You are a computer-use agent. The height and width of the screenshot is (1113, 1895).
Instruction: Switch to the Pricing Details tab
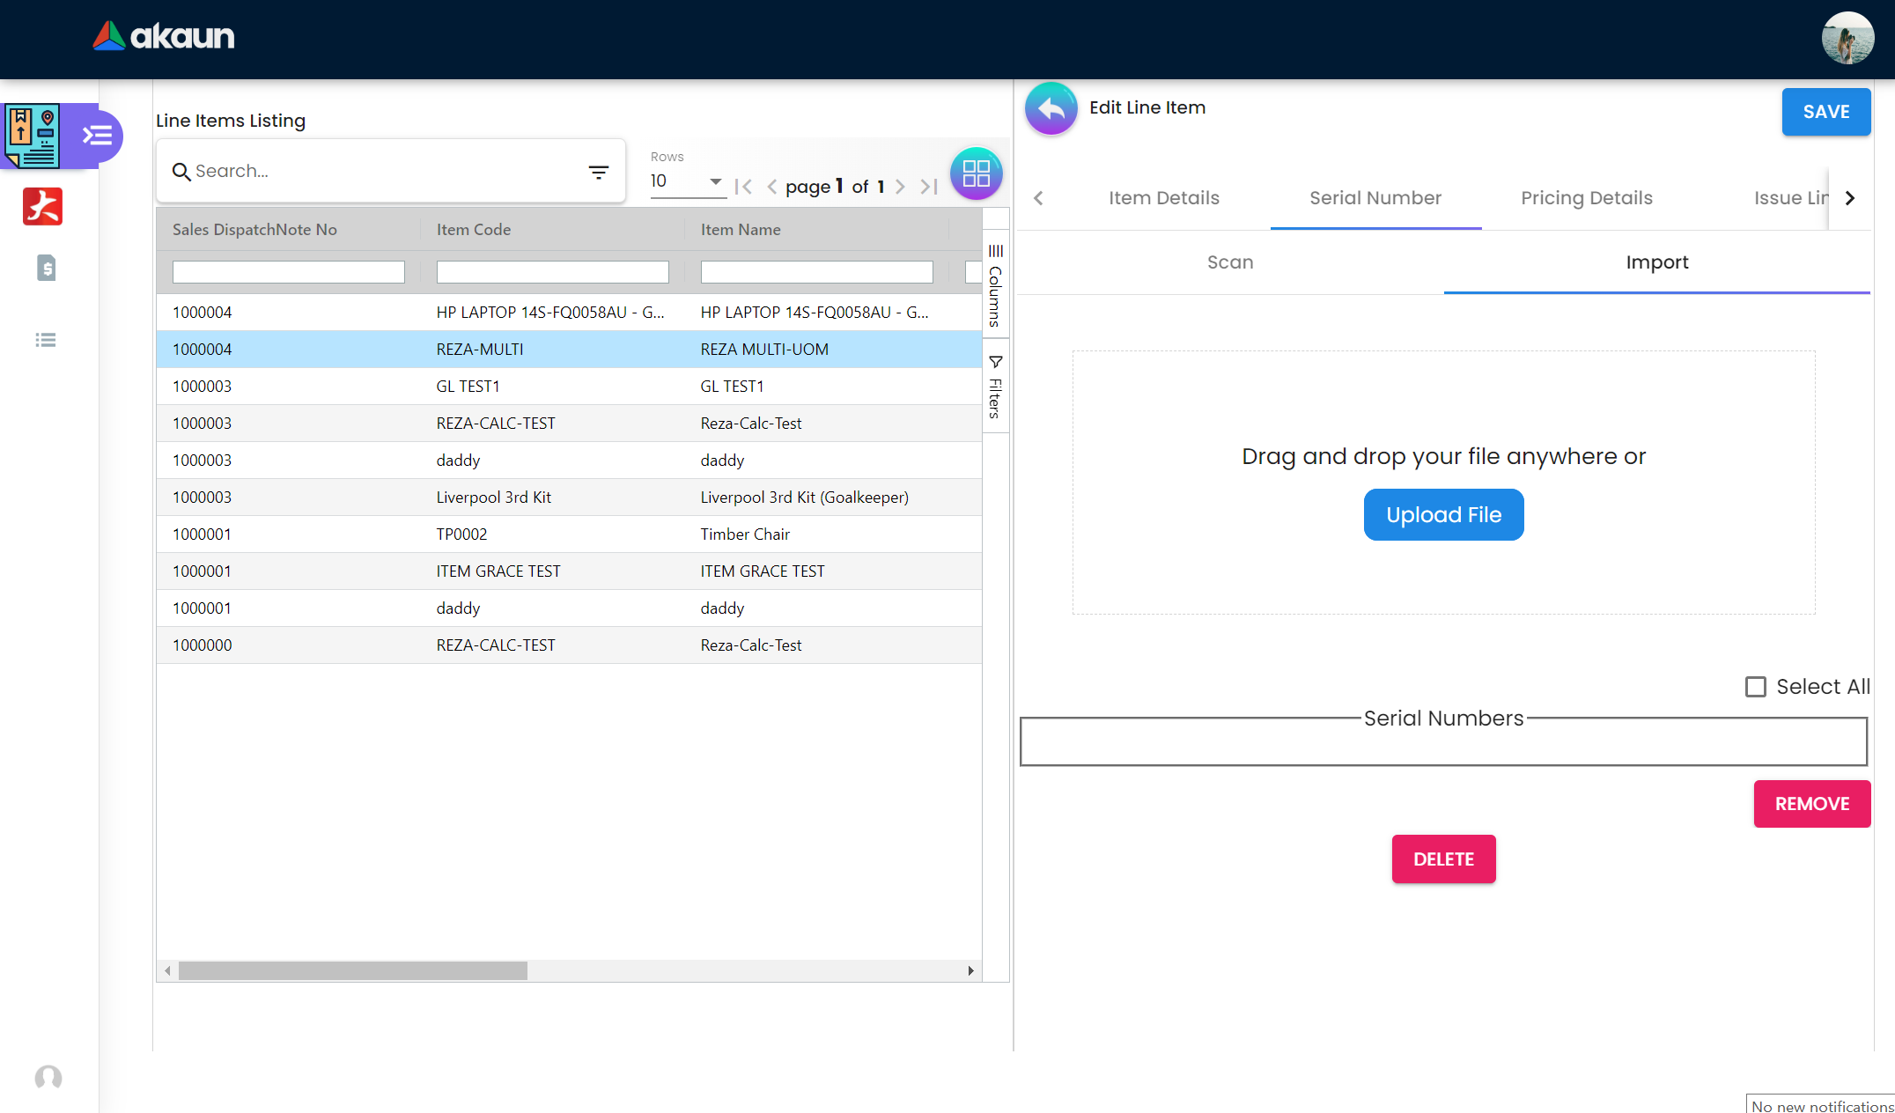pos(1586,198)
